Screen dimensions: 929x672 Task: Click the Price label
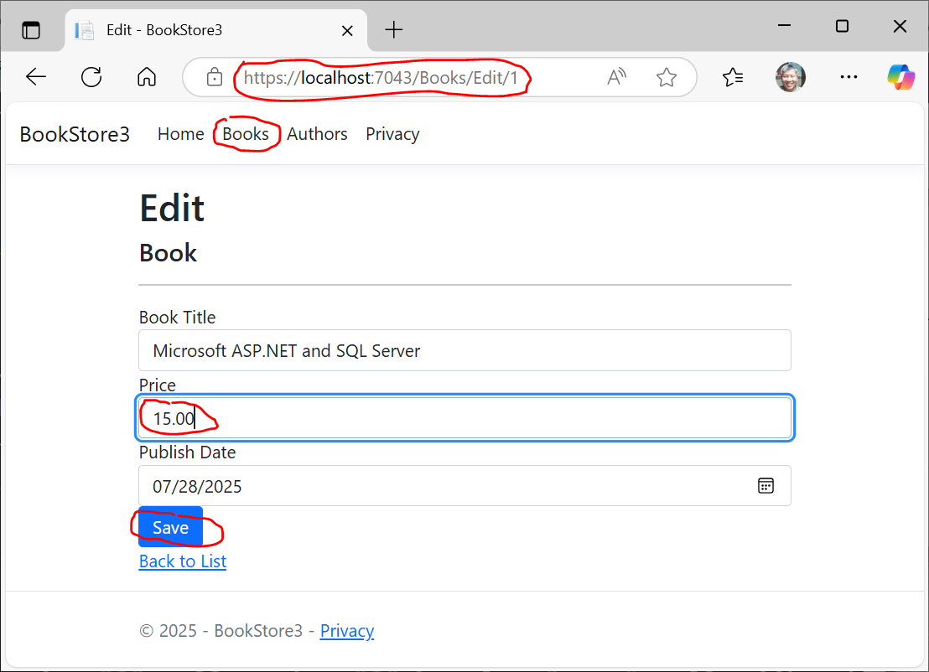(157, 385)
